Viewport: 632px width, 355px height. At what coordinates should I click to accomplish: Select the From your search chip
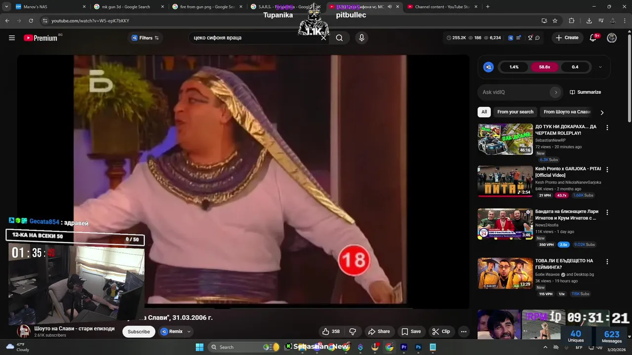[x=515, y=112]
